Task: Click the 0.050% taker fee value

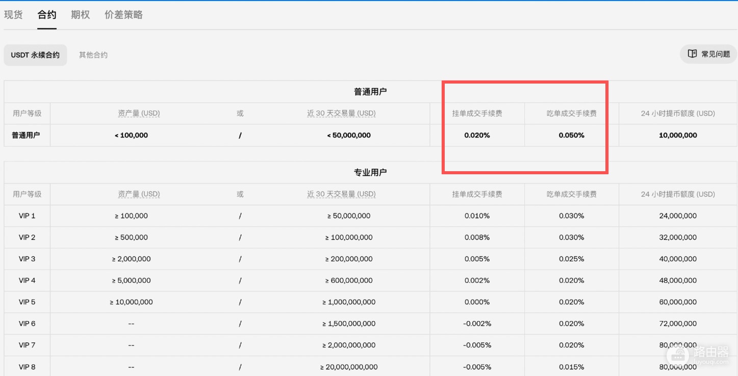Action: coord(572,136)
